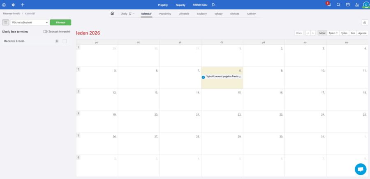Open project overview home icon beside Úkoly

[x=112, y=14]
